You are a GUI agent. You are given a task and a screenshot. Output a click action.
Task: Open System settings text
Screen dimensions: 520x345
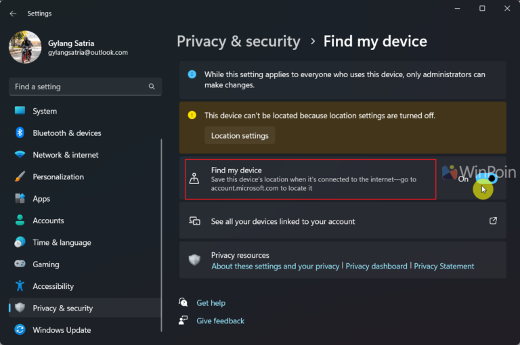45,112
